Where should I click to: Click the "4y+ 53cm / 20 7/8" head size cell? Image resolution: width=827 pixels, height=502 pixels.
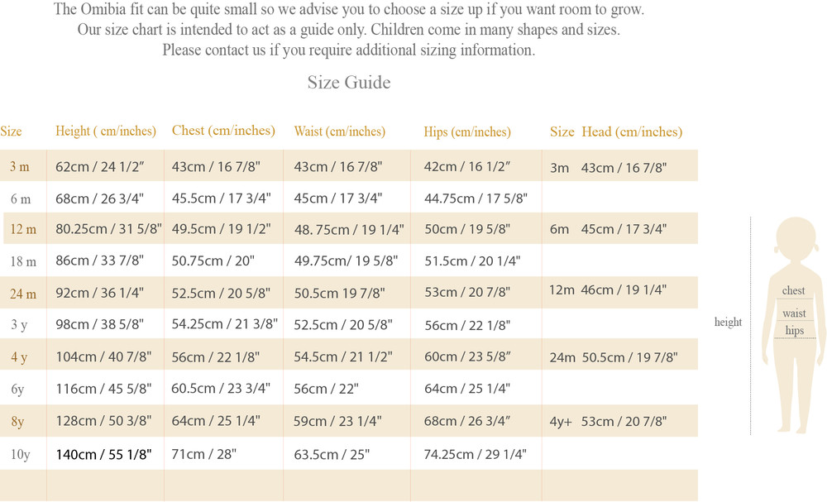[608, 421]
